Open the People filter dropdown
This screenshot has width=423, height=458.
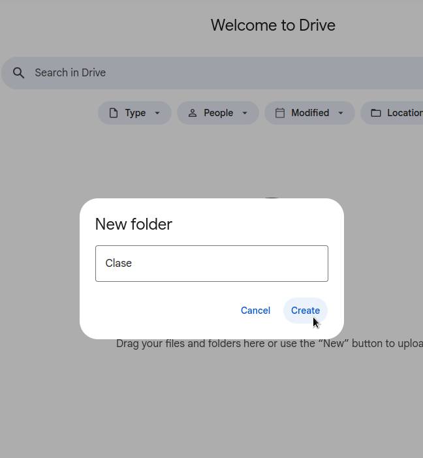(x=218, y=113)
